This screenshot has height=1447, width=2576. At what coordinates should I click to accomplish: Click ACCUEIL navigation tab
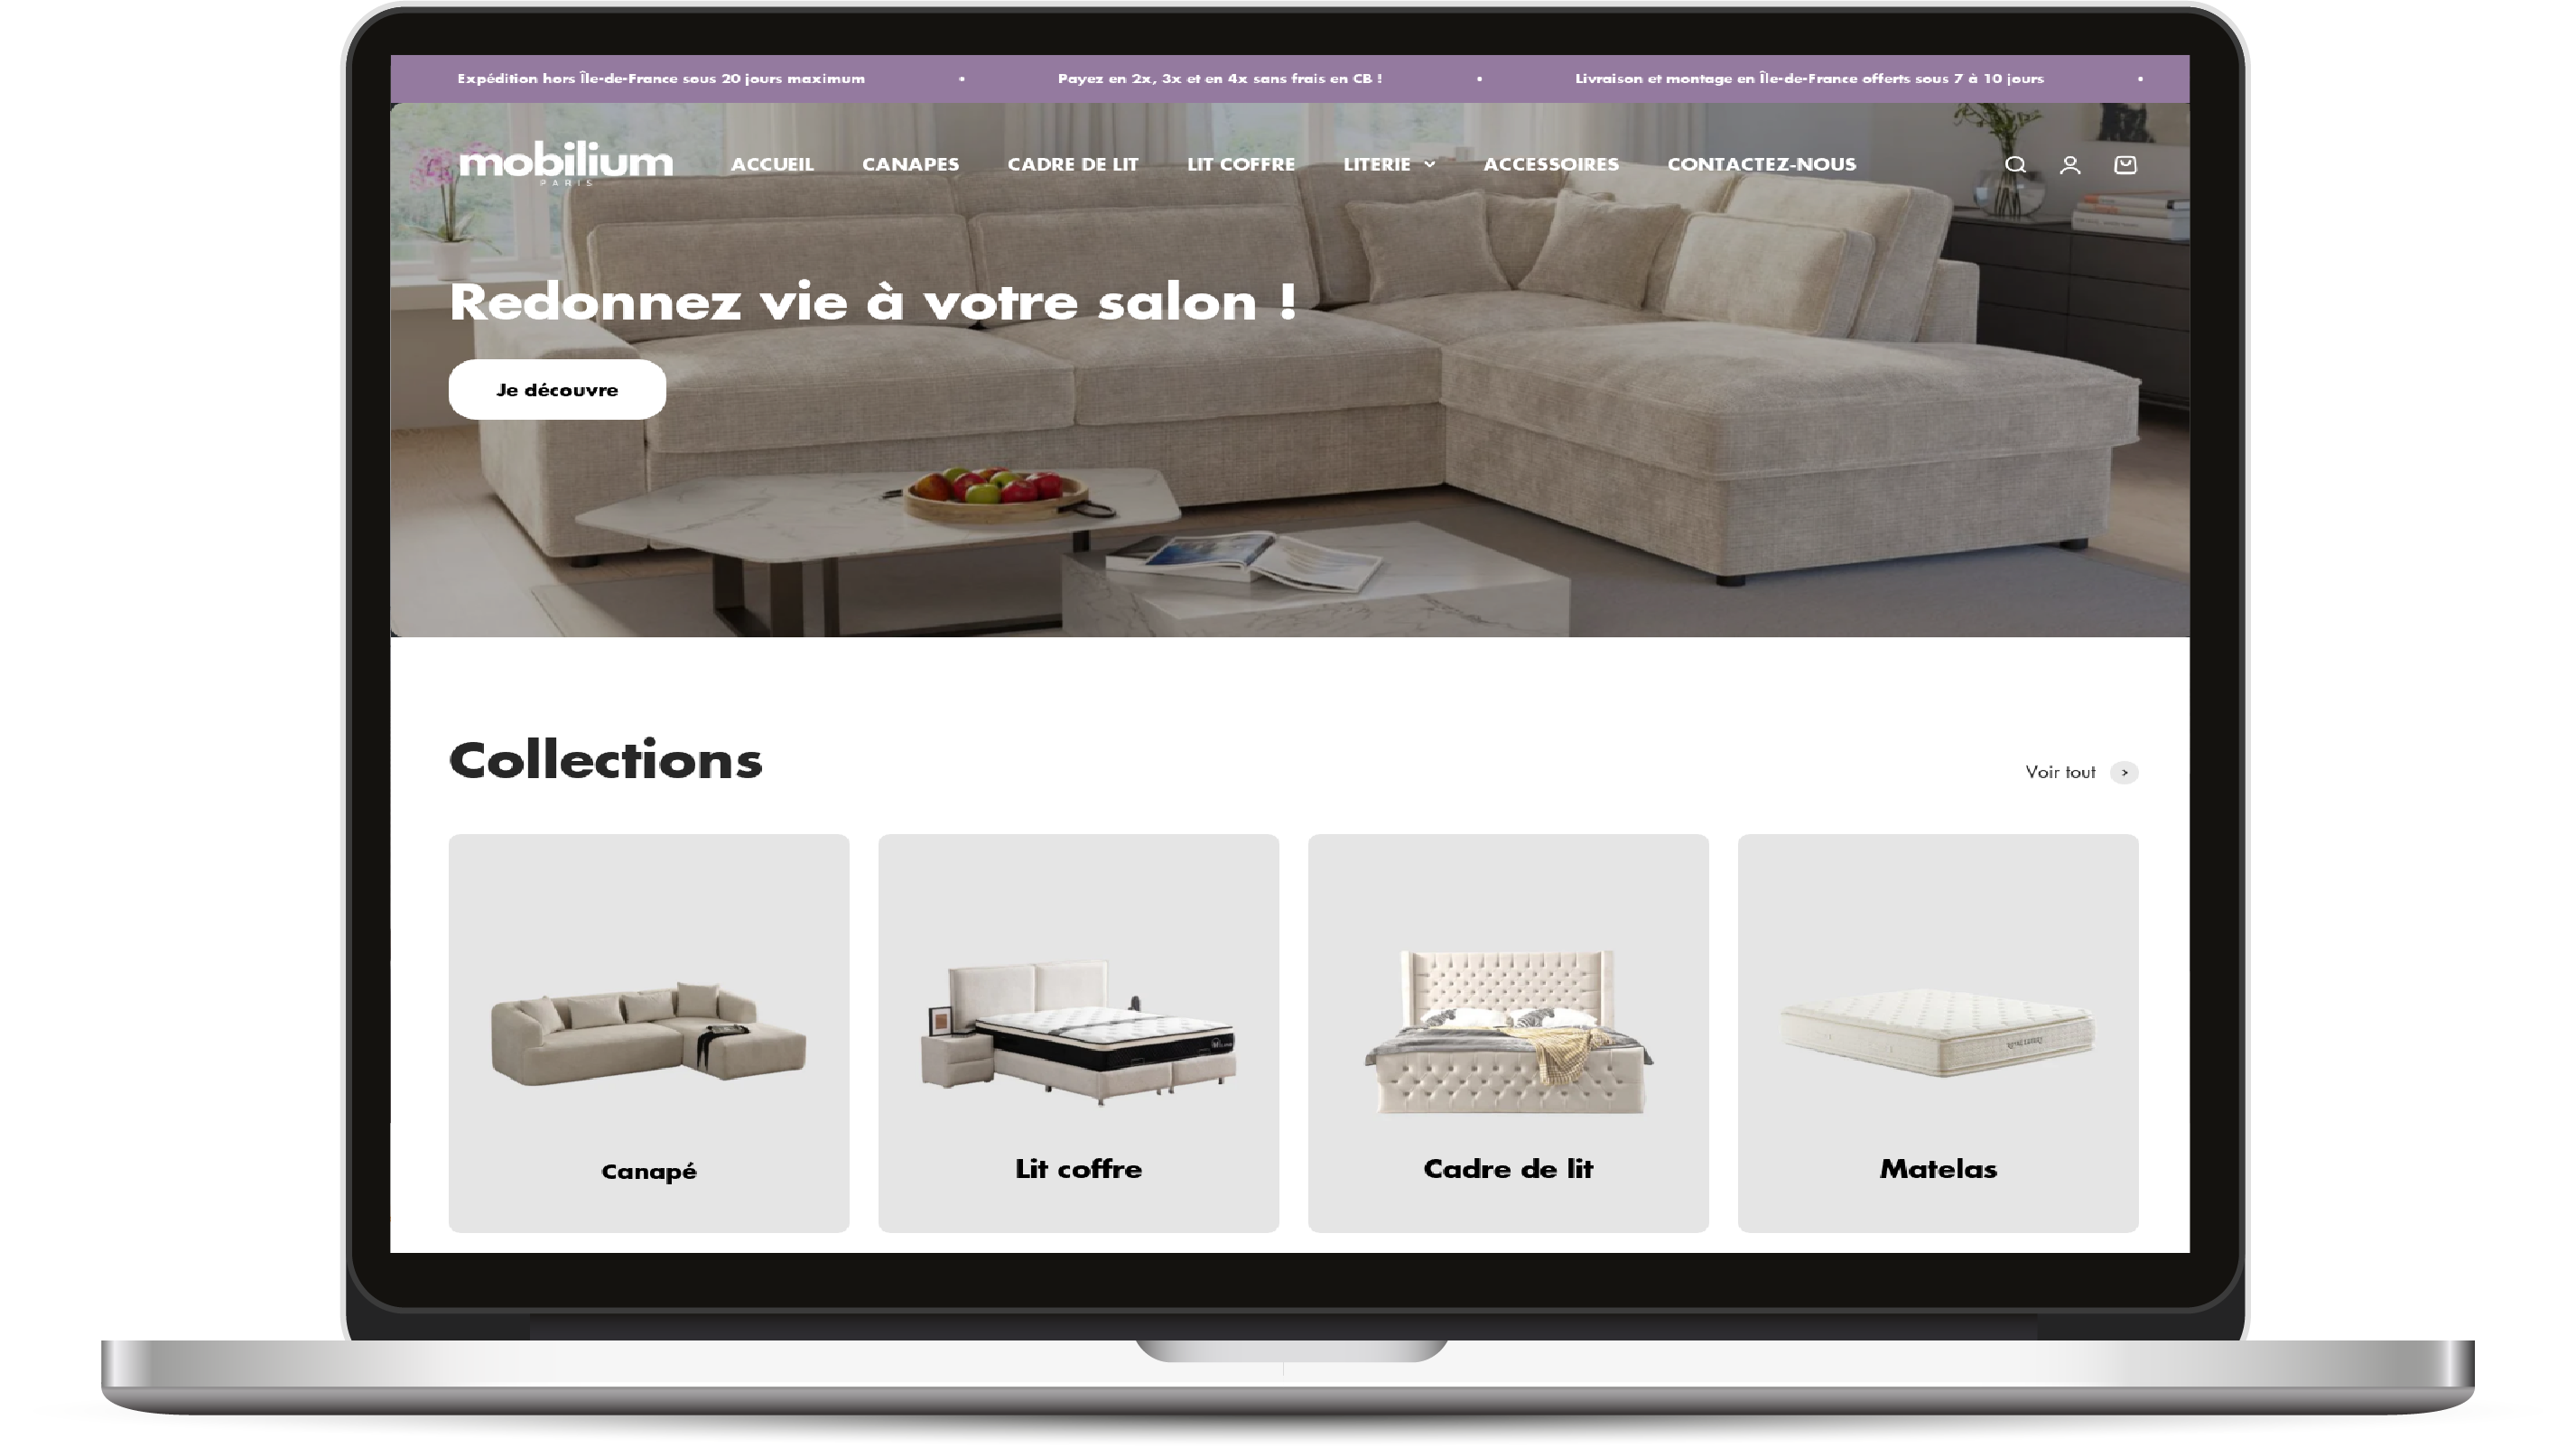[771, 162]
